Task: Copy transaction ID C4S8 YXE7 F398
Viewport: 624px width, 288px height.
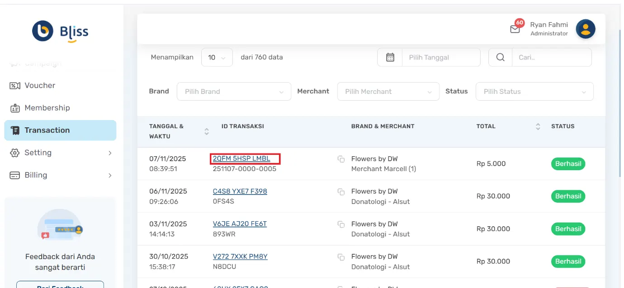Action: pyautogui.click(x=341, y=192)
